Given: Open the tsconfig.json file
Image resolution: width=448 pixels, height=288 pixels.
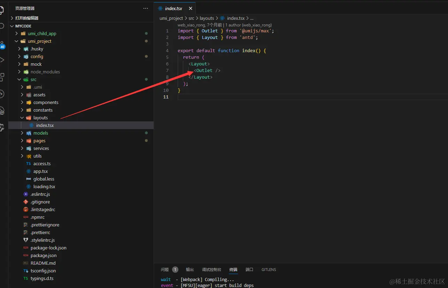Looking at the screenshot, I should click(x=81, y=271).
